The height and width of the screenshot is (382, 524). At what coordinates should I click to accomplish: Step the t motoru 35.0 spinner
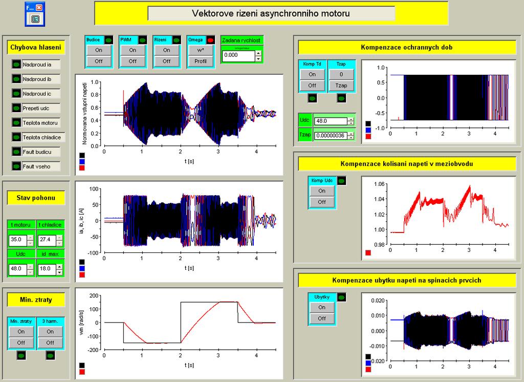(x=30, y=240)
